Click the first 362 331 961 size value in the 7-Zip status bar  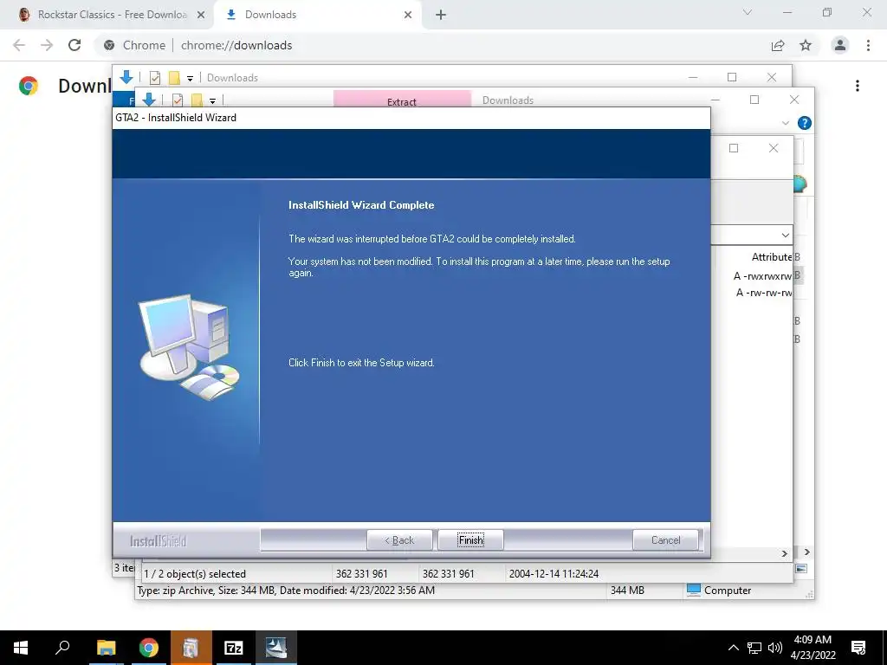click(x=362, y=573)
